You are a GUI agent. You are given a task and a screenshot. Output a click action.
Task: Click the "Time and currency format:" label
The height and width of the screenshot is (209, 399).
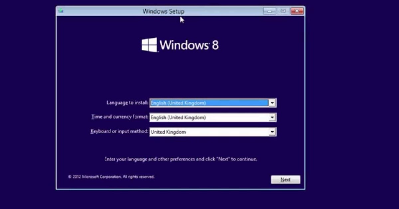pyautogui.click(x=120, y=117)
